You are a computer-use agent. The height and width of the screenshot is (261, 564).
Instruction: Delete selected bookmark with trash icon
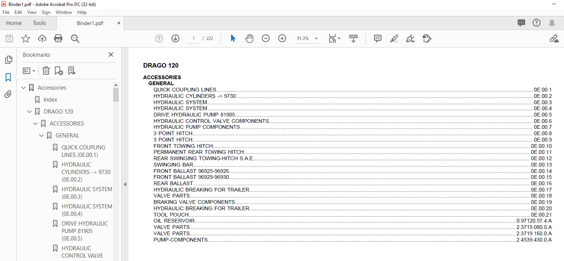click(x=46, y=71)
